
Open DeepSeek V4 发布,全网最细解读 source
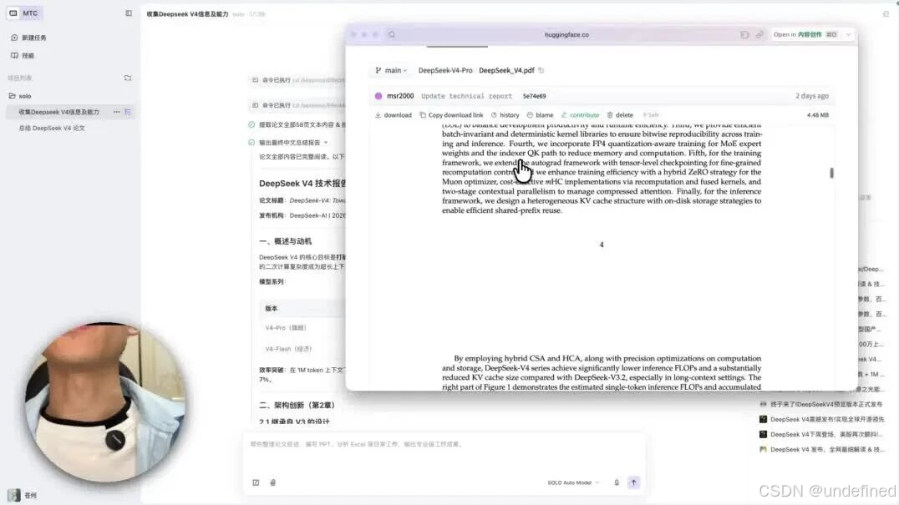coord(821,449)
